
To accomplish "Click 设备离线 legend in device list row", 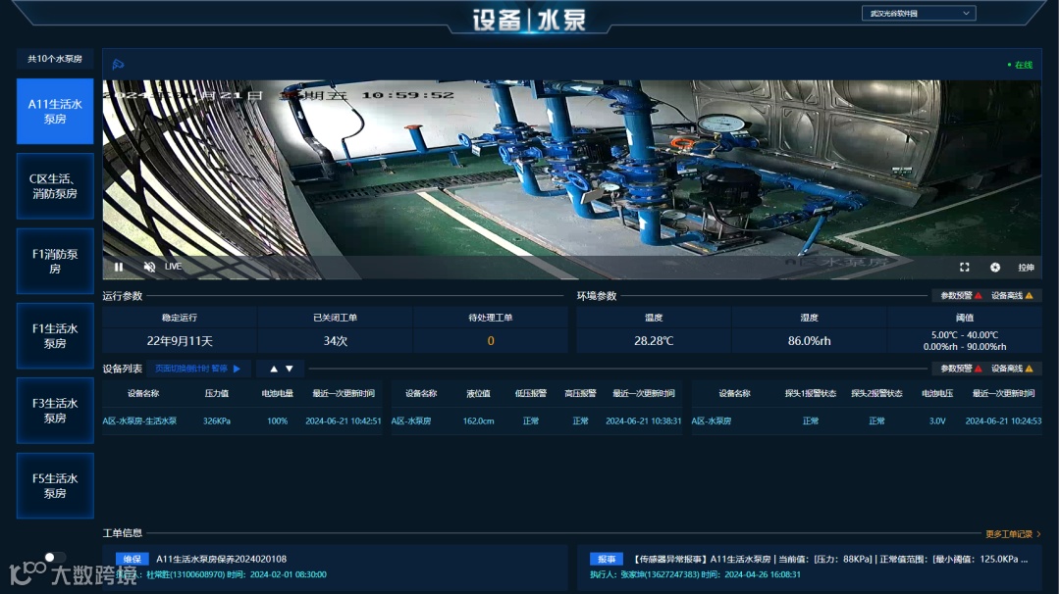I will point(1012,369).
